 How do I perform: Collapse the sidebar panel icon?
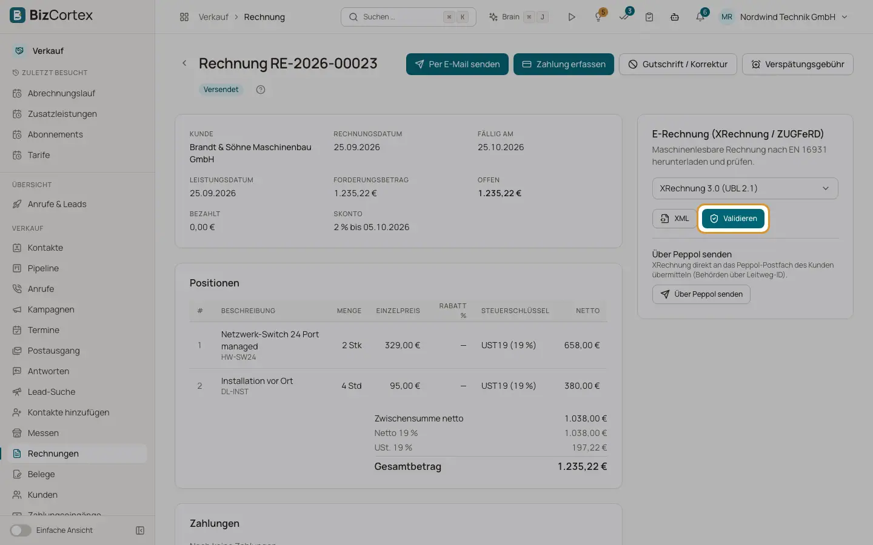point(140,530)
